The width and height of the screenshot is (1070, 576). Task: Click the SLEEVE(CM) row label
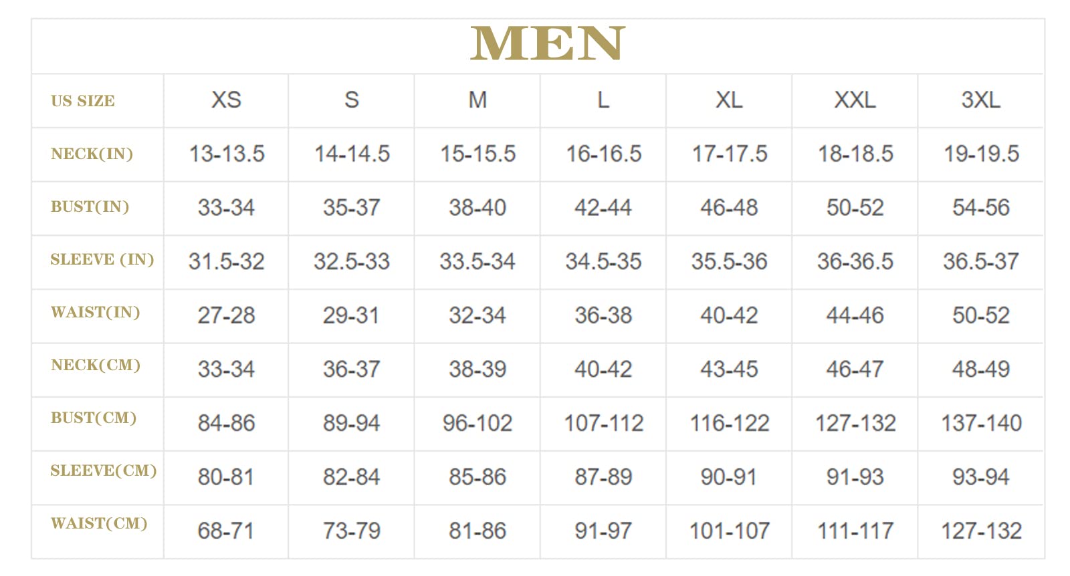pos(104,470)
